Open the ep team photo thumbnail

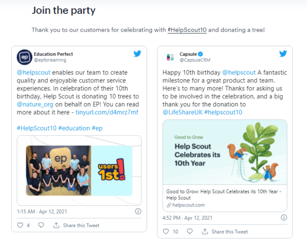(x=79, y=171)
